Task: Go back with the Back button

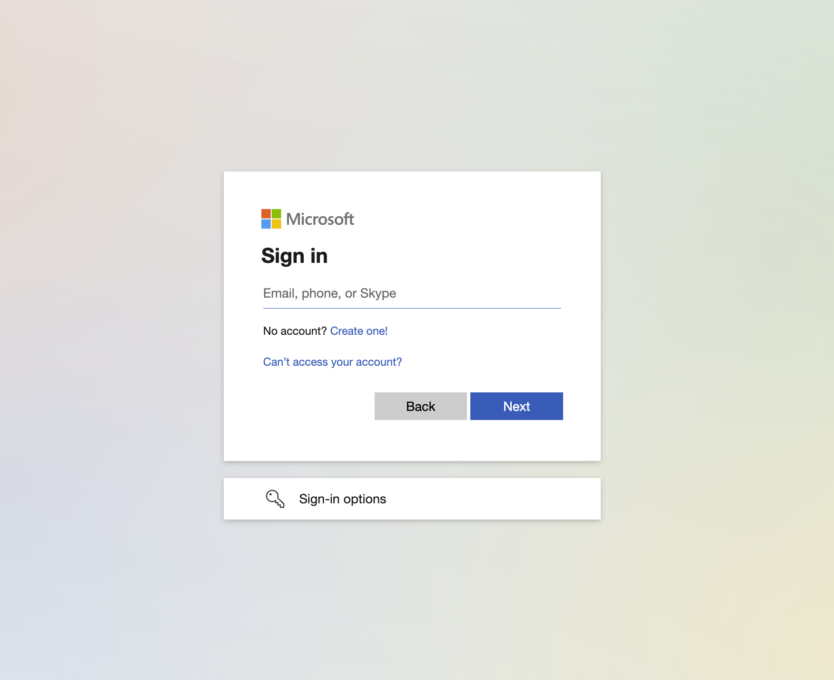Action: (421, 406)
